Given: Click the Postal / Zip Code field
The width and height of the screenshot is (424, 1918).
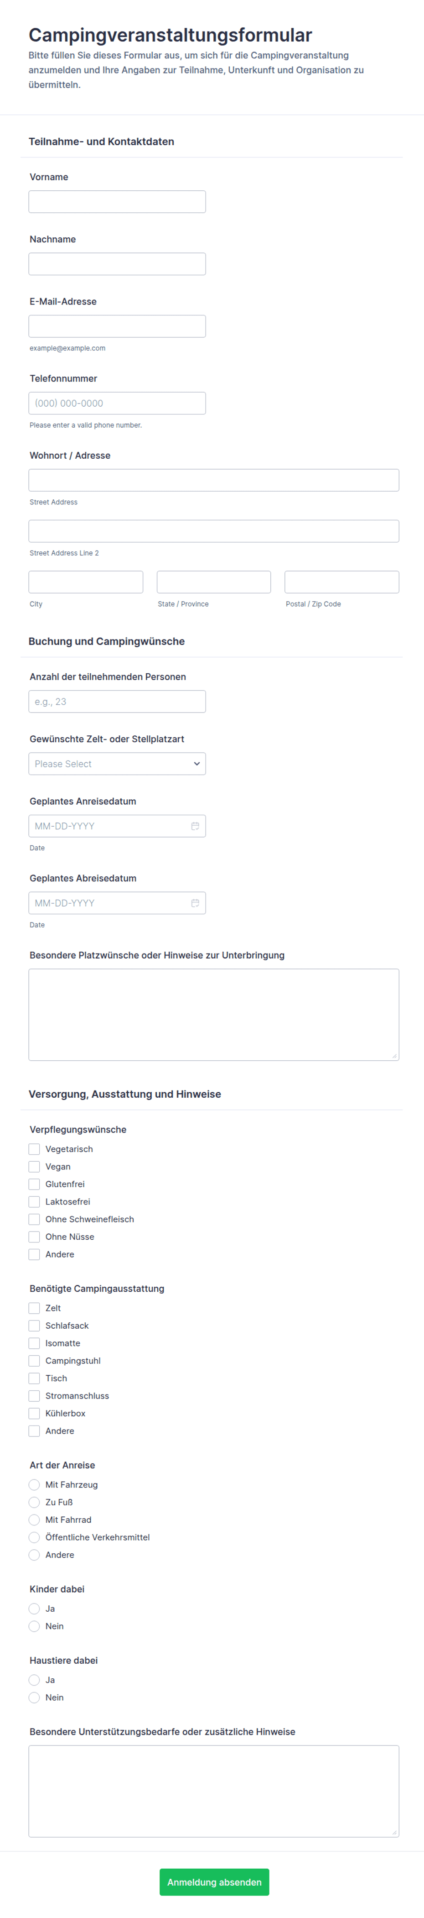Looking at the screenshot, I should point(341,582).
